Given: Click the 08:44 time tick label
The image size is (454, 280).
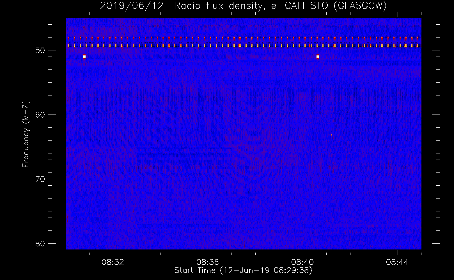Looking at the screenshot, I should click(397, 262).
